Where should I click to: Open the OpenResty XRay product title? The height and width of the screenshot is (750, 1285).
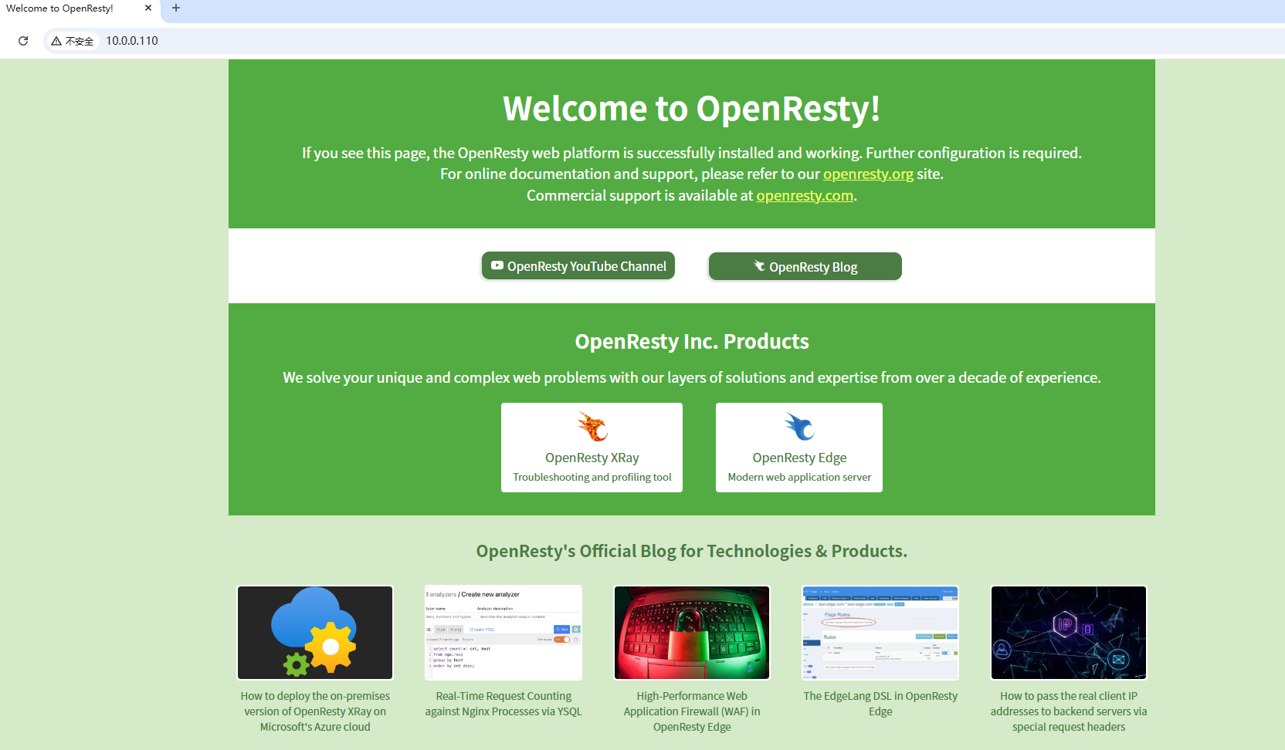click(x=592, y=458)
